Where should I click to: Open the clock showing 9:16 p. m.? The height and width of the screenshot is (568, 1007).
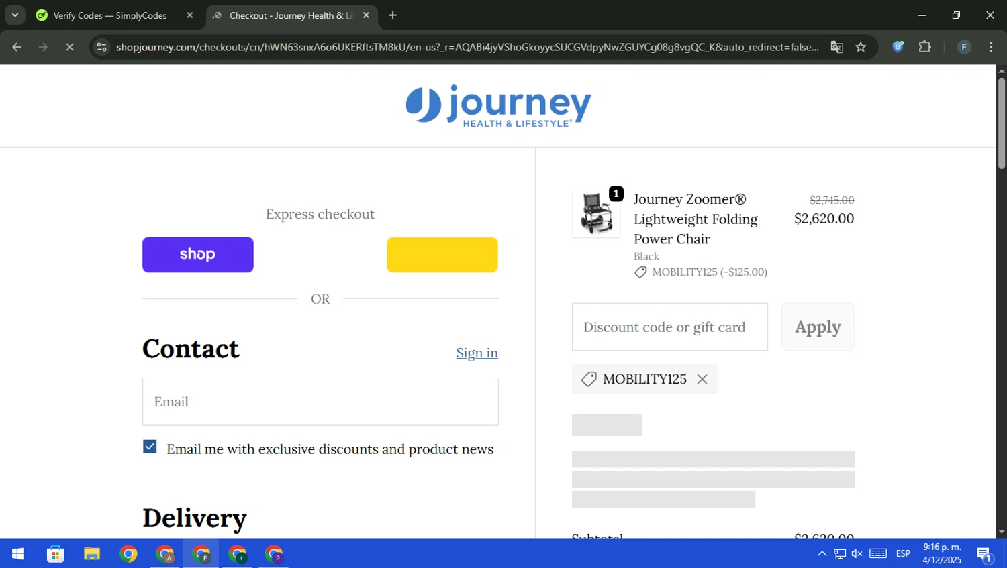coord(942,554)
